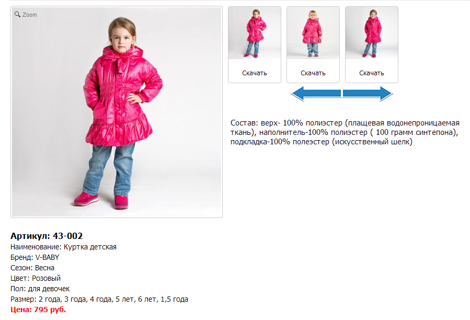Go to previous photos with left blue arrow
Image resolution: width=470 pixels, height=320 pixels.
(x=316, y=94)
